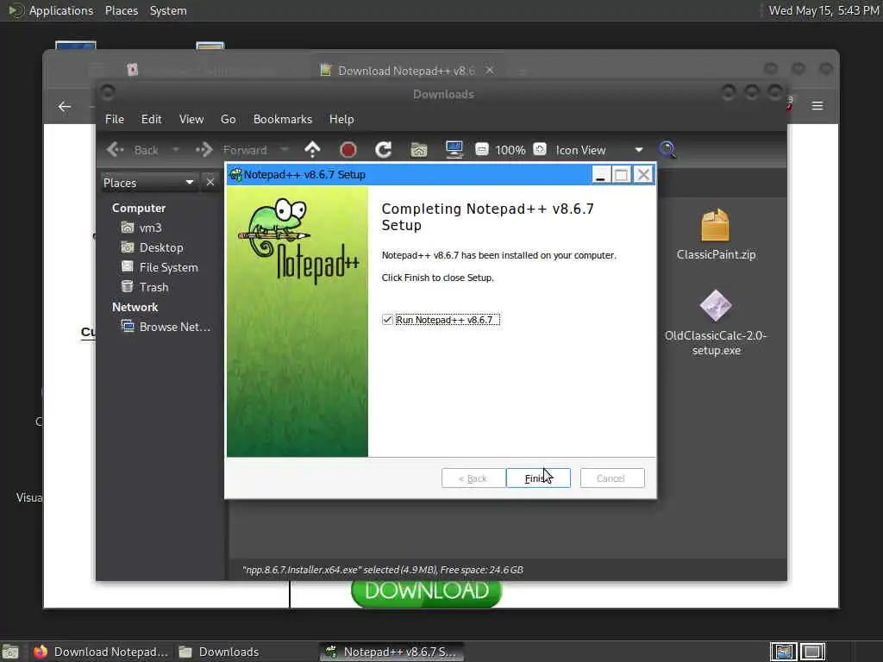Click the 100% zoom level
This screenshot has height=662, width=883.
tap(510, 150)
